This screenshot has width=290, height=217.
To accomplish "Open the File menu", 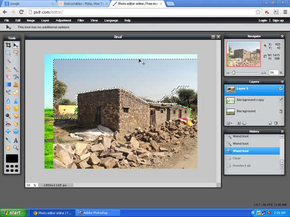I will click(x=7, y=21).
